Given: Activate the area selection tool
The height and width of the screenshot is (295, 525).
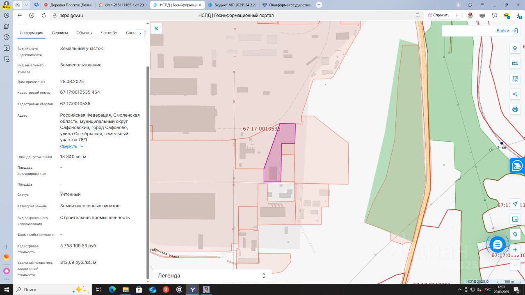Looking at the screenshot, I should tap(515, 79).
